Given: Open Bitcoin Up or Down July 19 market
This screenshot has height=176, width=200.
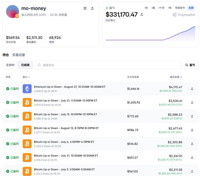Looking at the screenshot, I should pyautogui.click(x=65, y=114).
